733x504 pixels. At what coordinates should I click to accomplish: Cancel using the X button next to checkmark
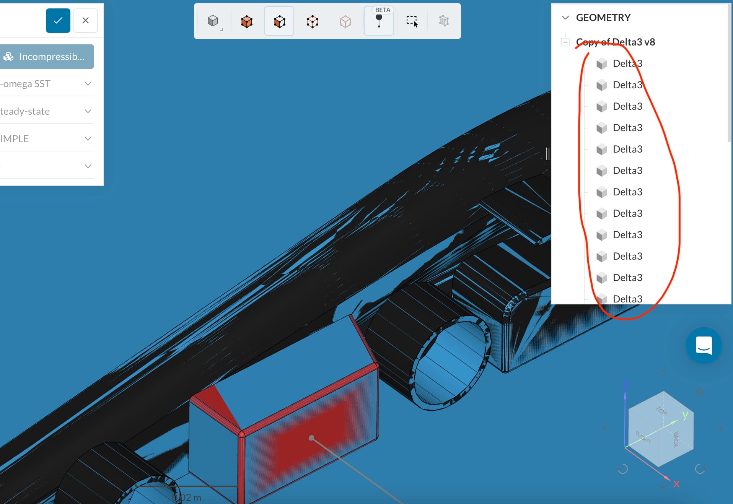85,20
